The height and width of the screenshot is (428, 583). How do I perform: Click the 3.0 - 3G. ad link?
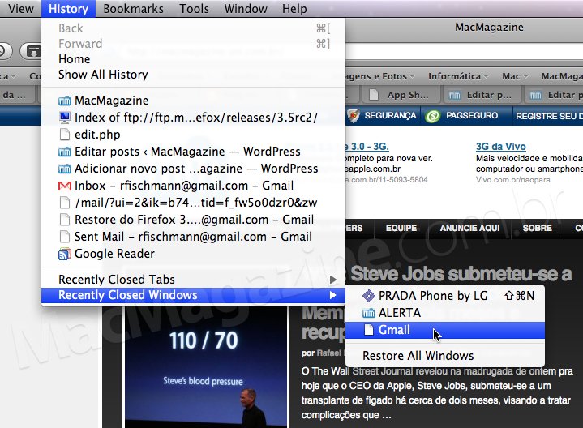pos(367,147)
